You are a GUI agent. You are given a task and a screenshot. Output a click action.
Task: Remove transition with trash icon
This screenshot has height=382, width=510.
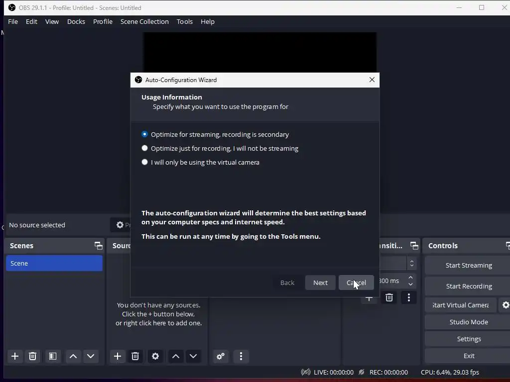389,297
